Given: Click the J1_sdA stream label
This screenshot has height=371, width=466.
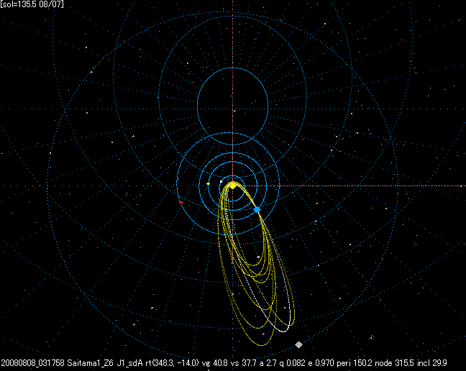Looking at the screenshot, I should (x=130, y=363).
